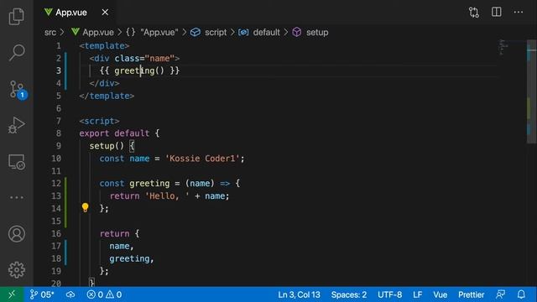Screen dimensions: 537x302
Task: Click the feedback icon in status bar
Action: pyautogui.click(x=500, y=294)
